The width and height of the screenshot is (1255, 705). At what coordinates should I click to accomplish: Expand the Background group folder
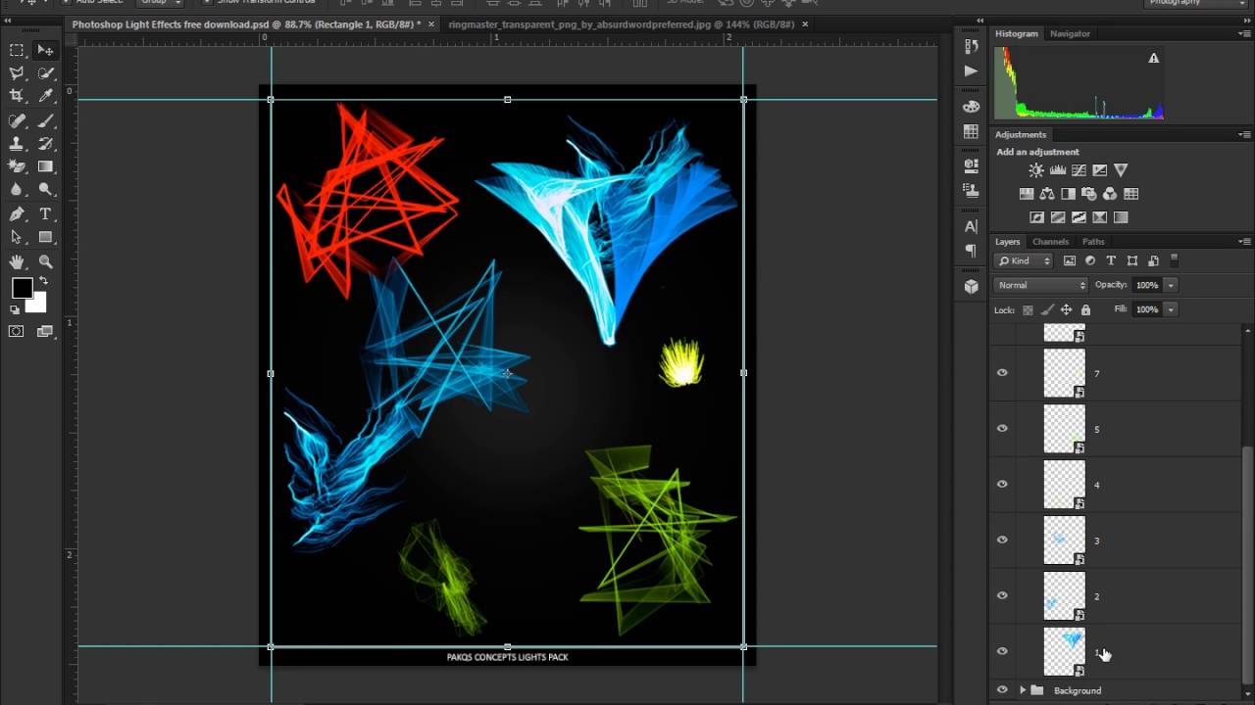tap(1023, 690)
